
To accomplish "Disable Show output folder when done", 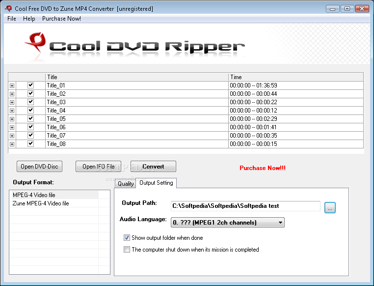I will 127,238.
